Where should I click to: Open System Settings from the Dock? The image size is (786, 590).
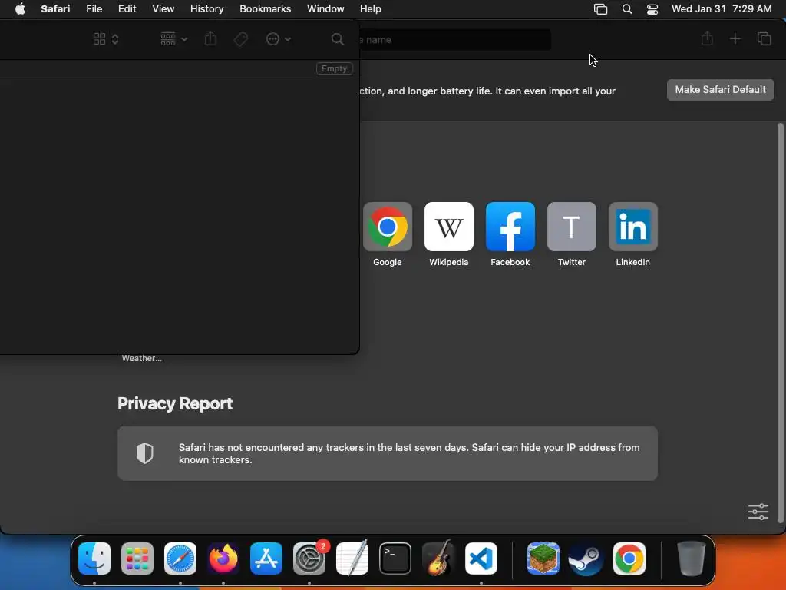(x=309, y=559)
